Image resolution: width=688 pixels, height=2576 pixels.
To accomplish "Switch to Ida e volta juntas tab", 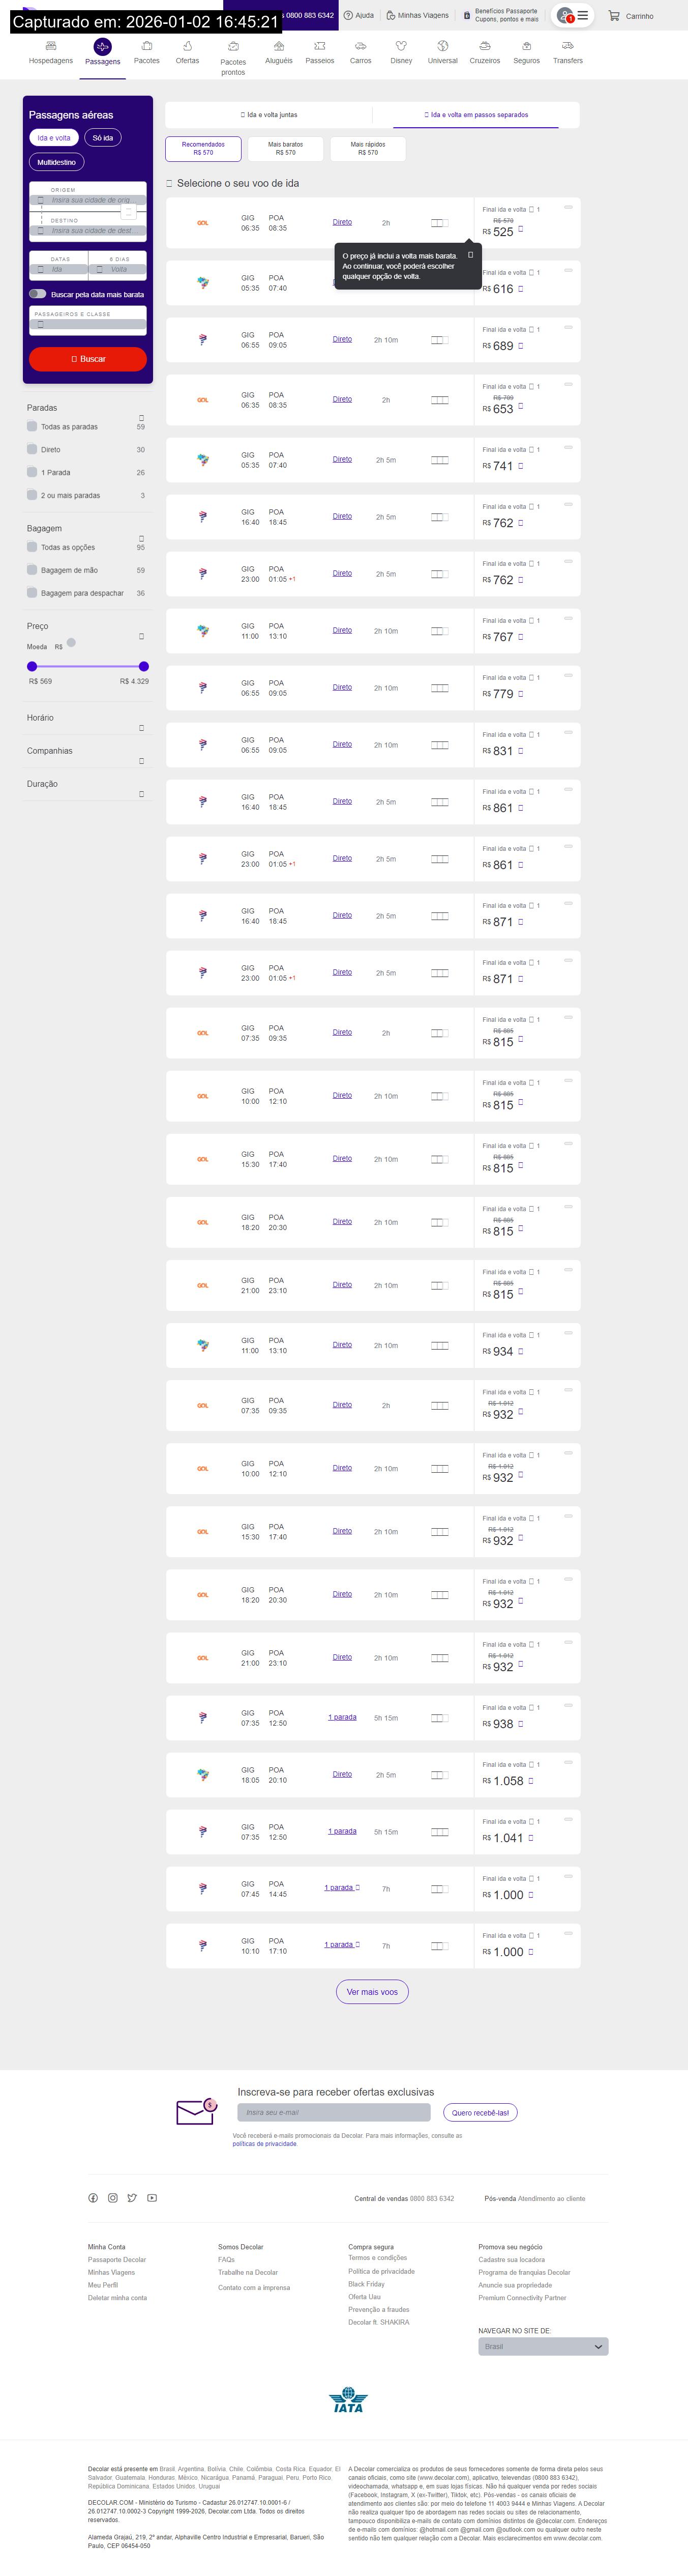I will click(270, 115).
